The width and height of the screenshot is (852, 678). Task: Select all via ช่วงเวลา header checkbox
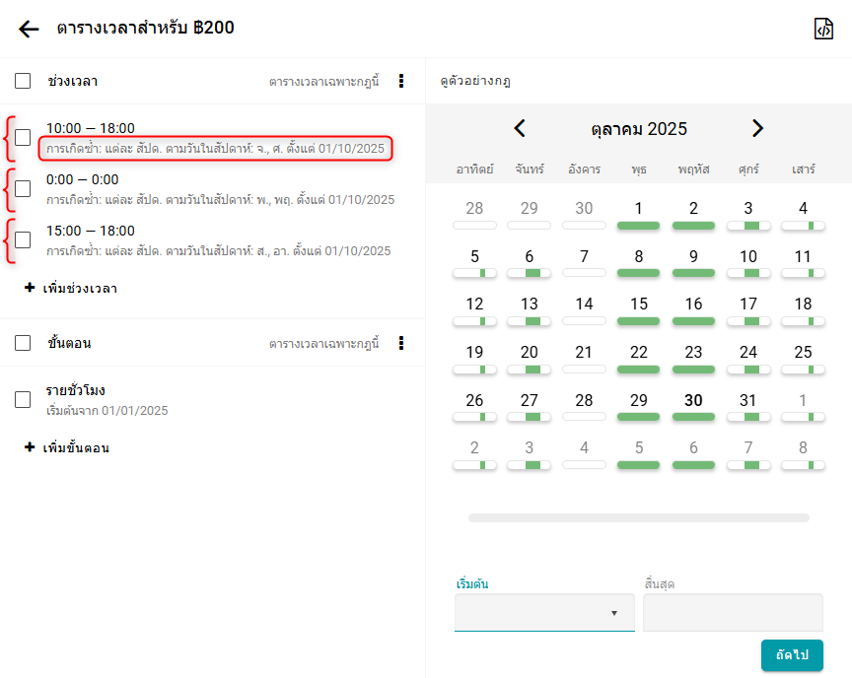tap(23, 81)
